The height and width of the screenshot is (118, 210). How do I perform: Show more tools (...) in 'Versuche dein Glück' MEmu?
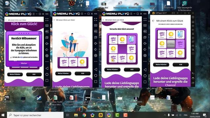coord(145,61)
